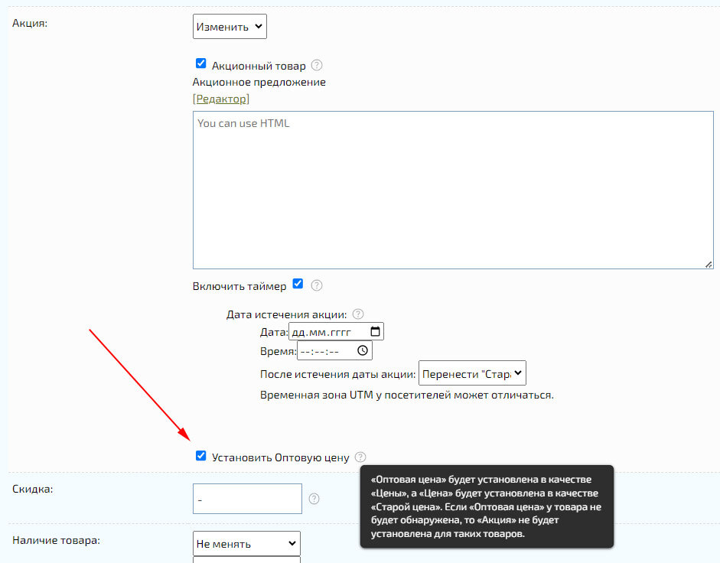Open Наличие товара dropdown set to Не менять
The height and width of the screenshot is (563, 720).
(x=246, y=544)
